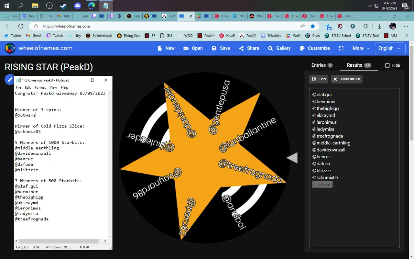Click the browser page vertical scrollbar
This screenshot has height=259, width=414.
[411, 94]
